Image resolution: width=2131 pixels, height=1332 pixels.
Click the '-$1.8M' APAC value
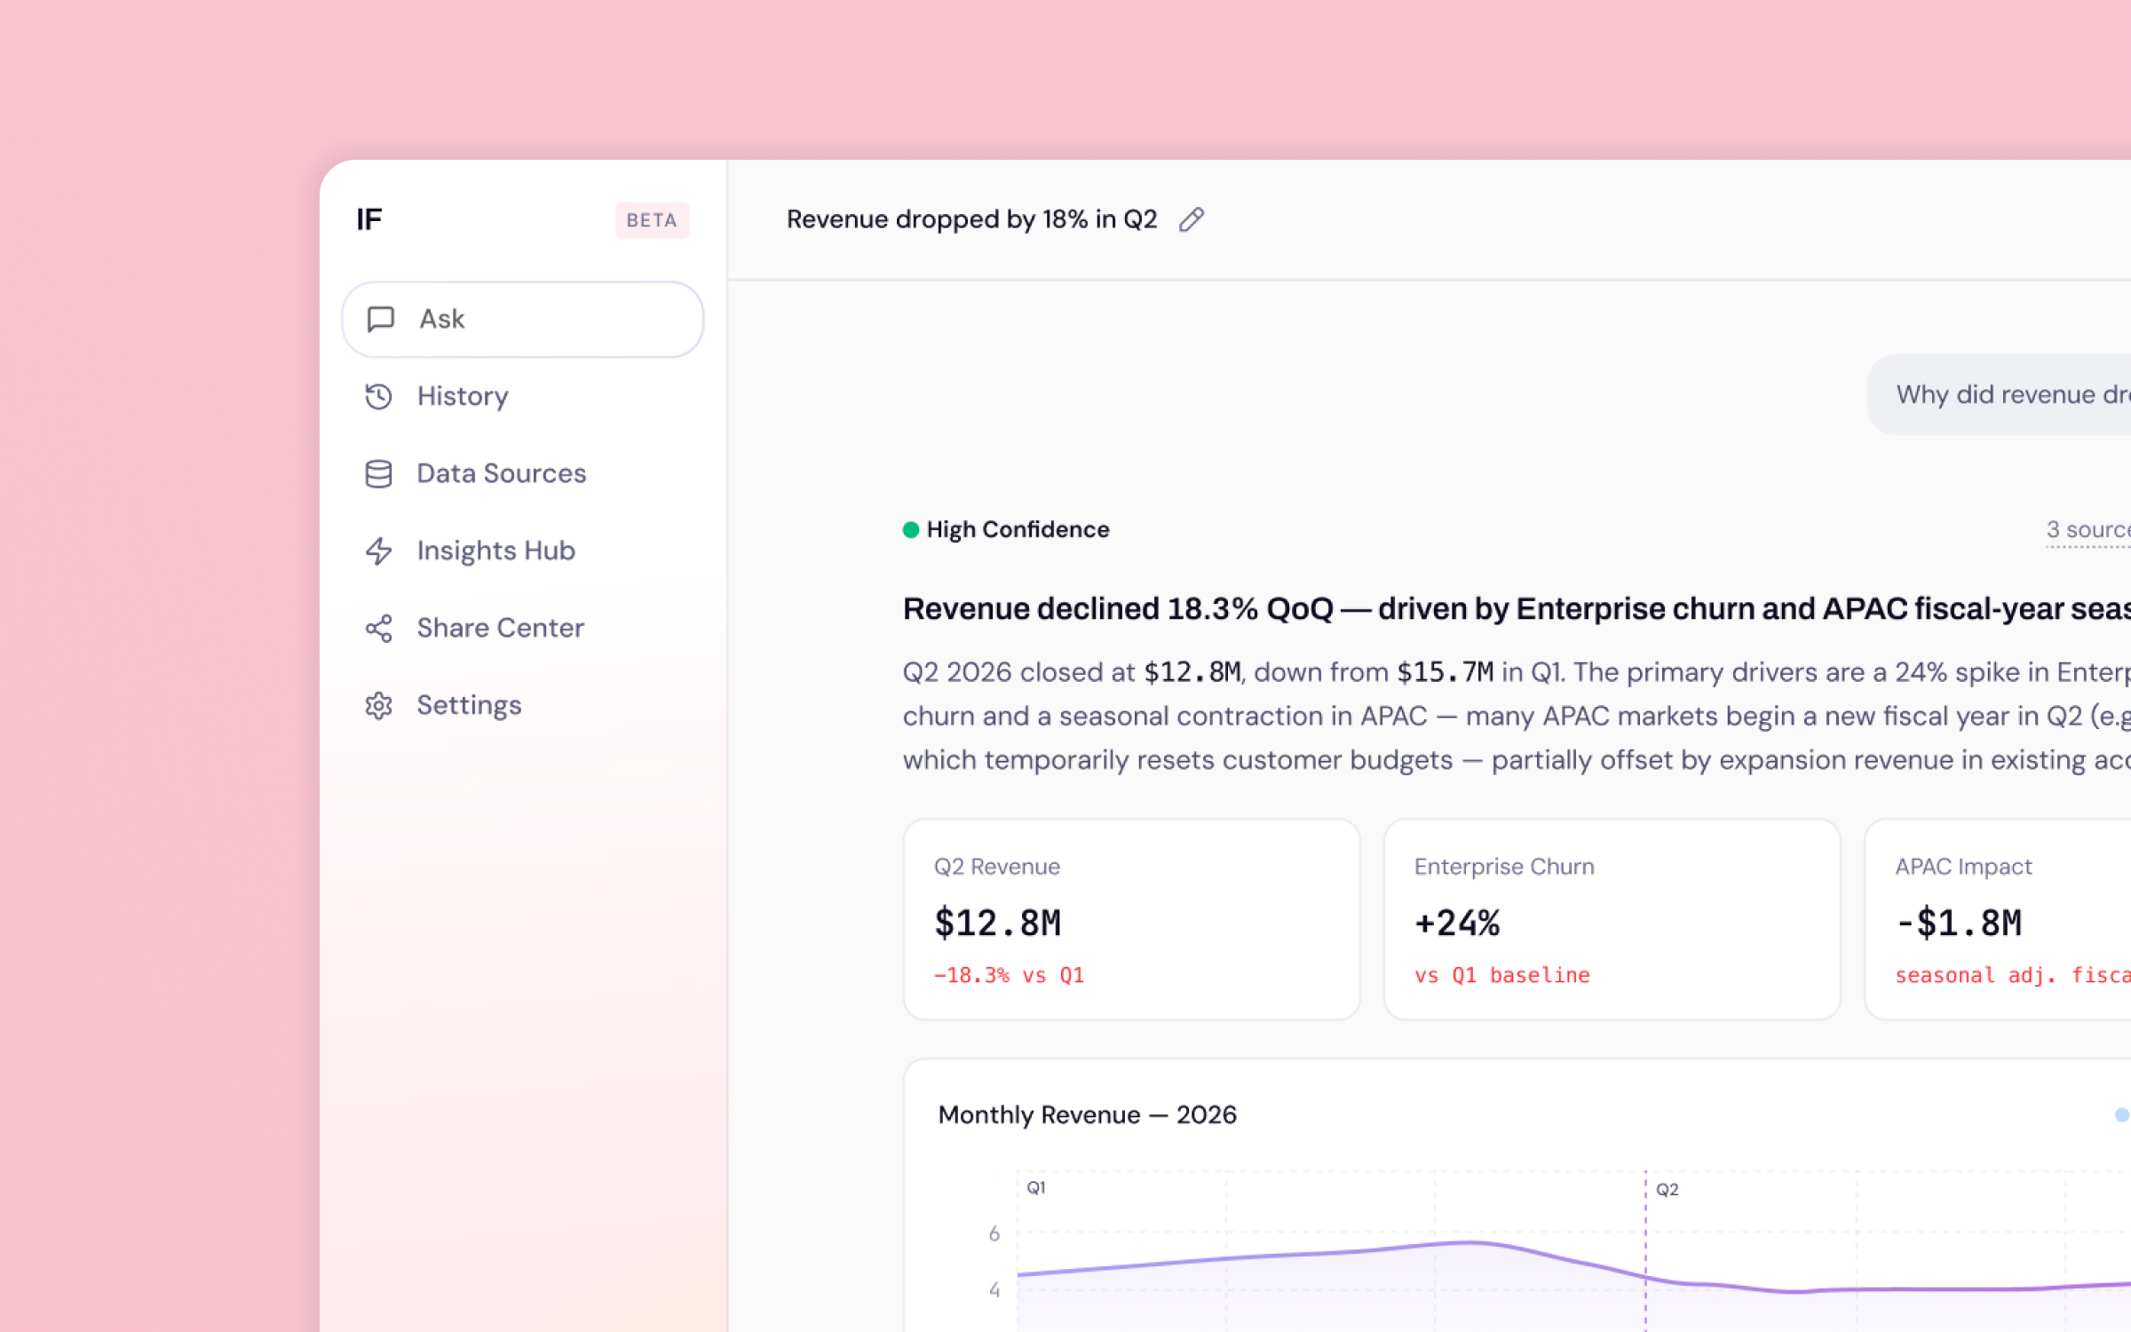click(1959, 924)
